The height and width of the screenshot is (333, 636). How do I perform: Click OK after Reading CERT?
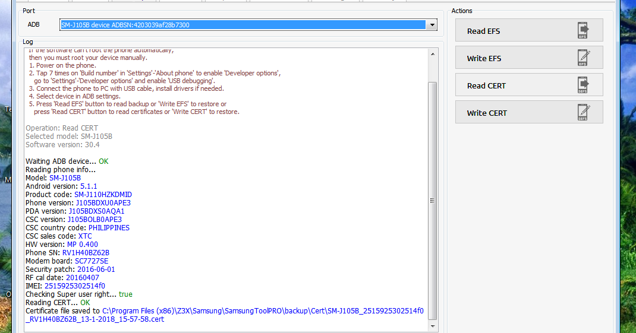(85, 303)
